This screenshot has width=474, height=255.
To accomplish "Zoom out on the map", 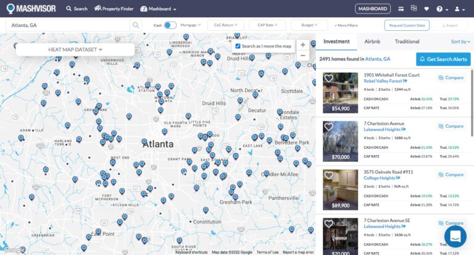I will [x=302, y=56].
